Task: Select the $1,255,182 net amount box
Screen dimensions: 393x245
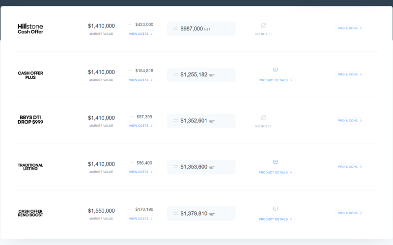Action: pyautogui.click(x=201, y=75)
